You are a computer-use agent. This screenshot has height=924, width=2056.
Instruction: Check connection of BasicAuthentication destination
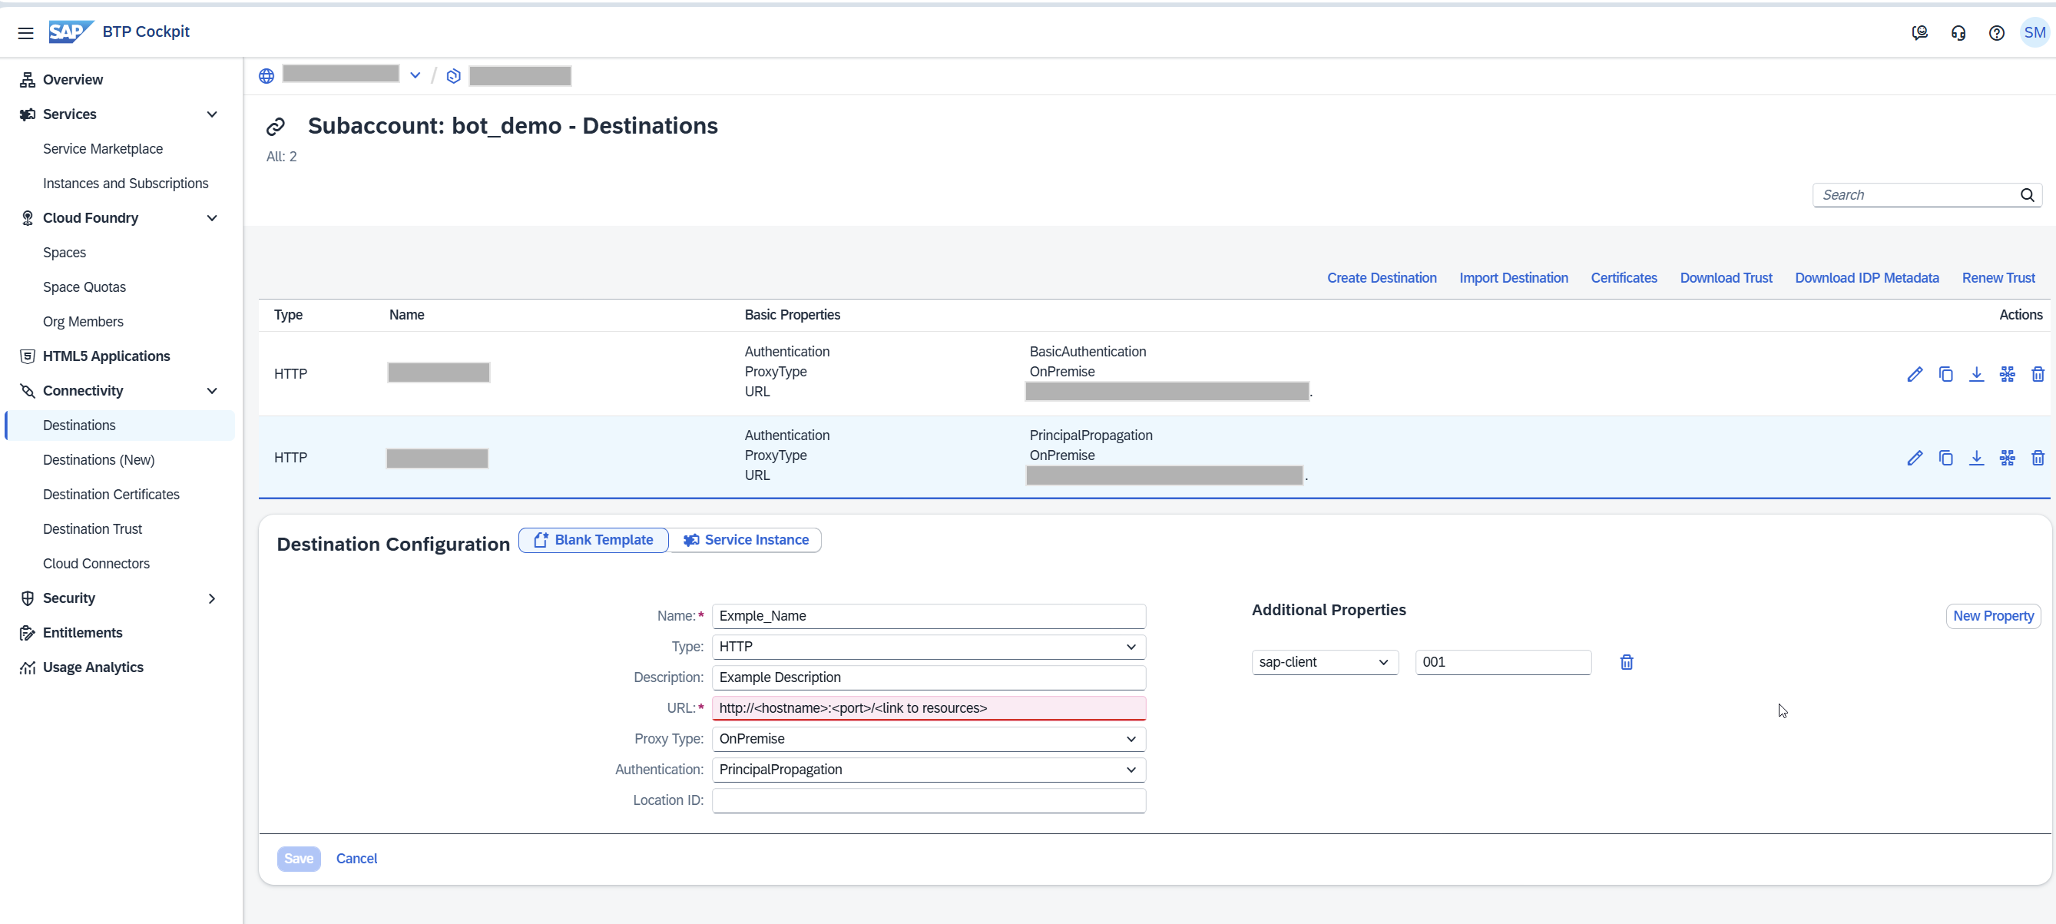click(x=2007, y=374)
